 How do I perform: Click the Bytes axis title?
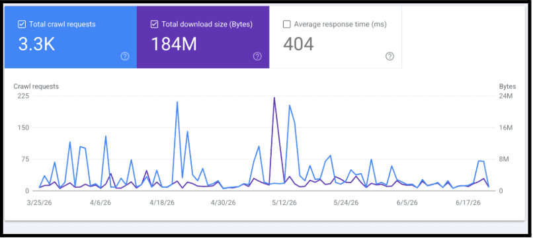pyautogui.click(x=507, y=87)
